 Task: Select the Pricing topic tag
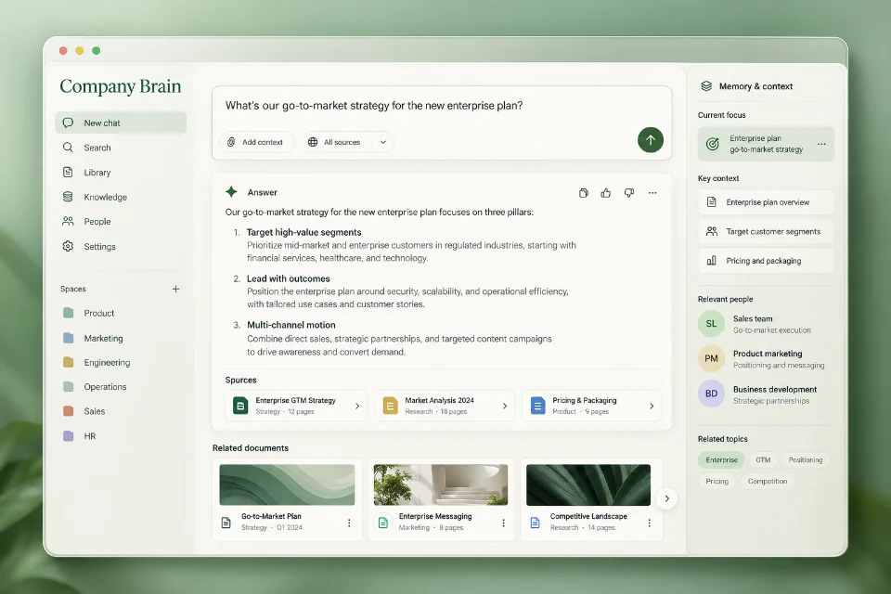click(x=717, y=481)
